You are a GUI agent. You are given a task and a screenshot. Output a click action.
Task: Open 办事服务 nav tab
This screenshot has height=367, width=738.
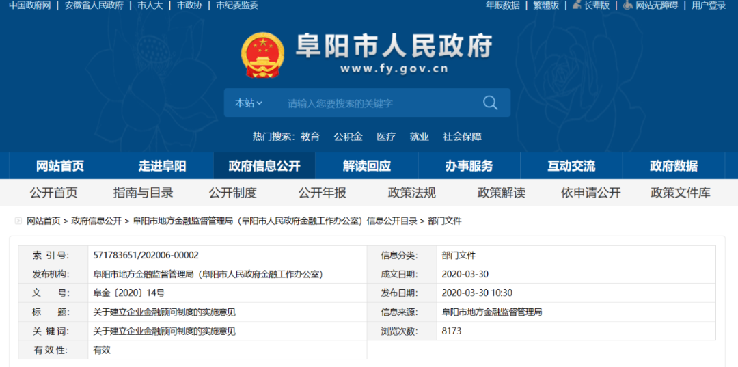tap(469, 165)
